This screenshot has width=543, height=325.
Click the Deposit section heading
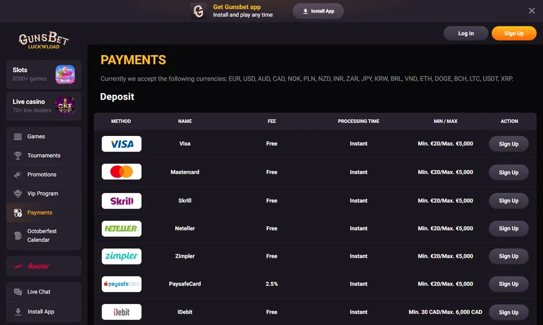[117, 97]
